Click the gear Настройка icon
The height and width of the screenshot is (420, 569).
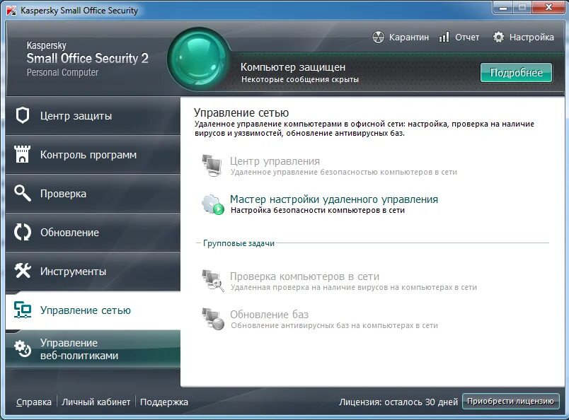[498, 37]
